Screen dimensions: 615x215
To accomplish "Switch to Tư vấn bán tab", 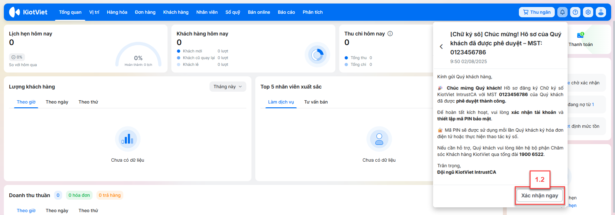I will (x=316, y=102).
